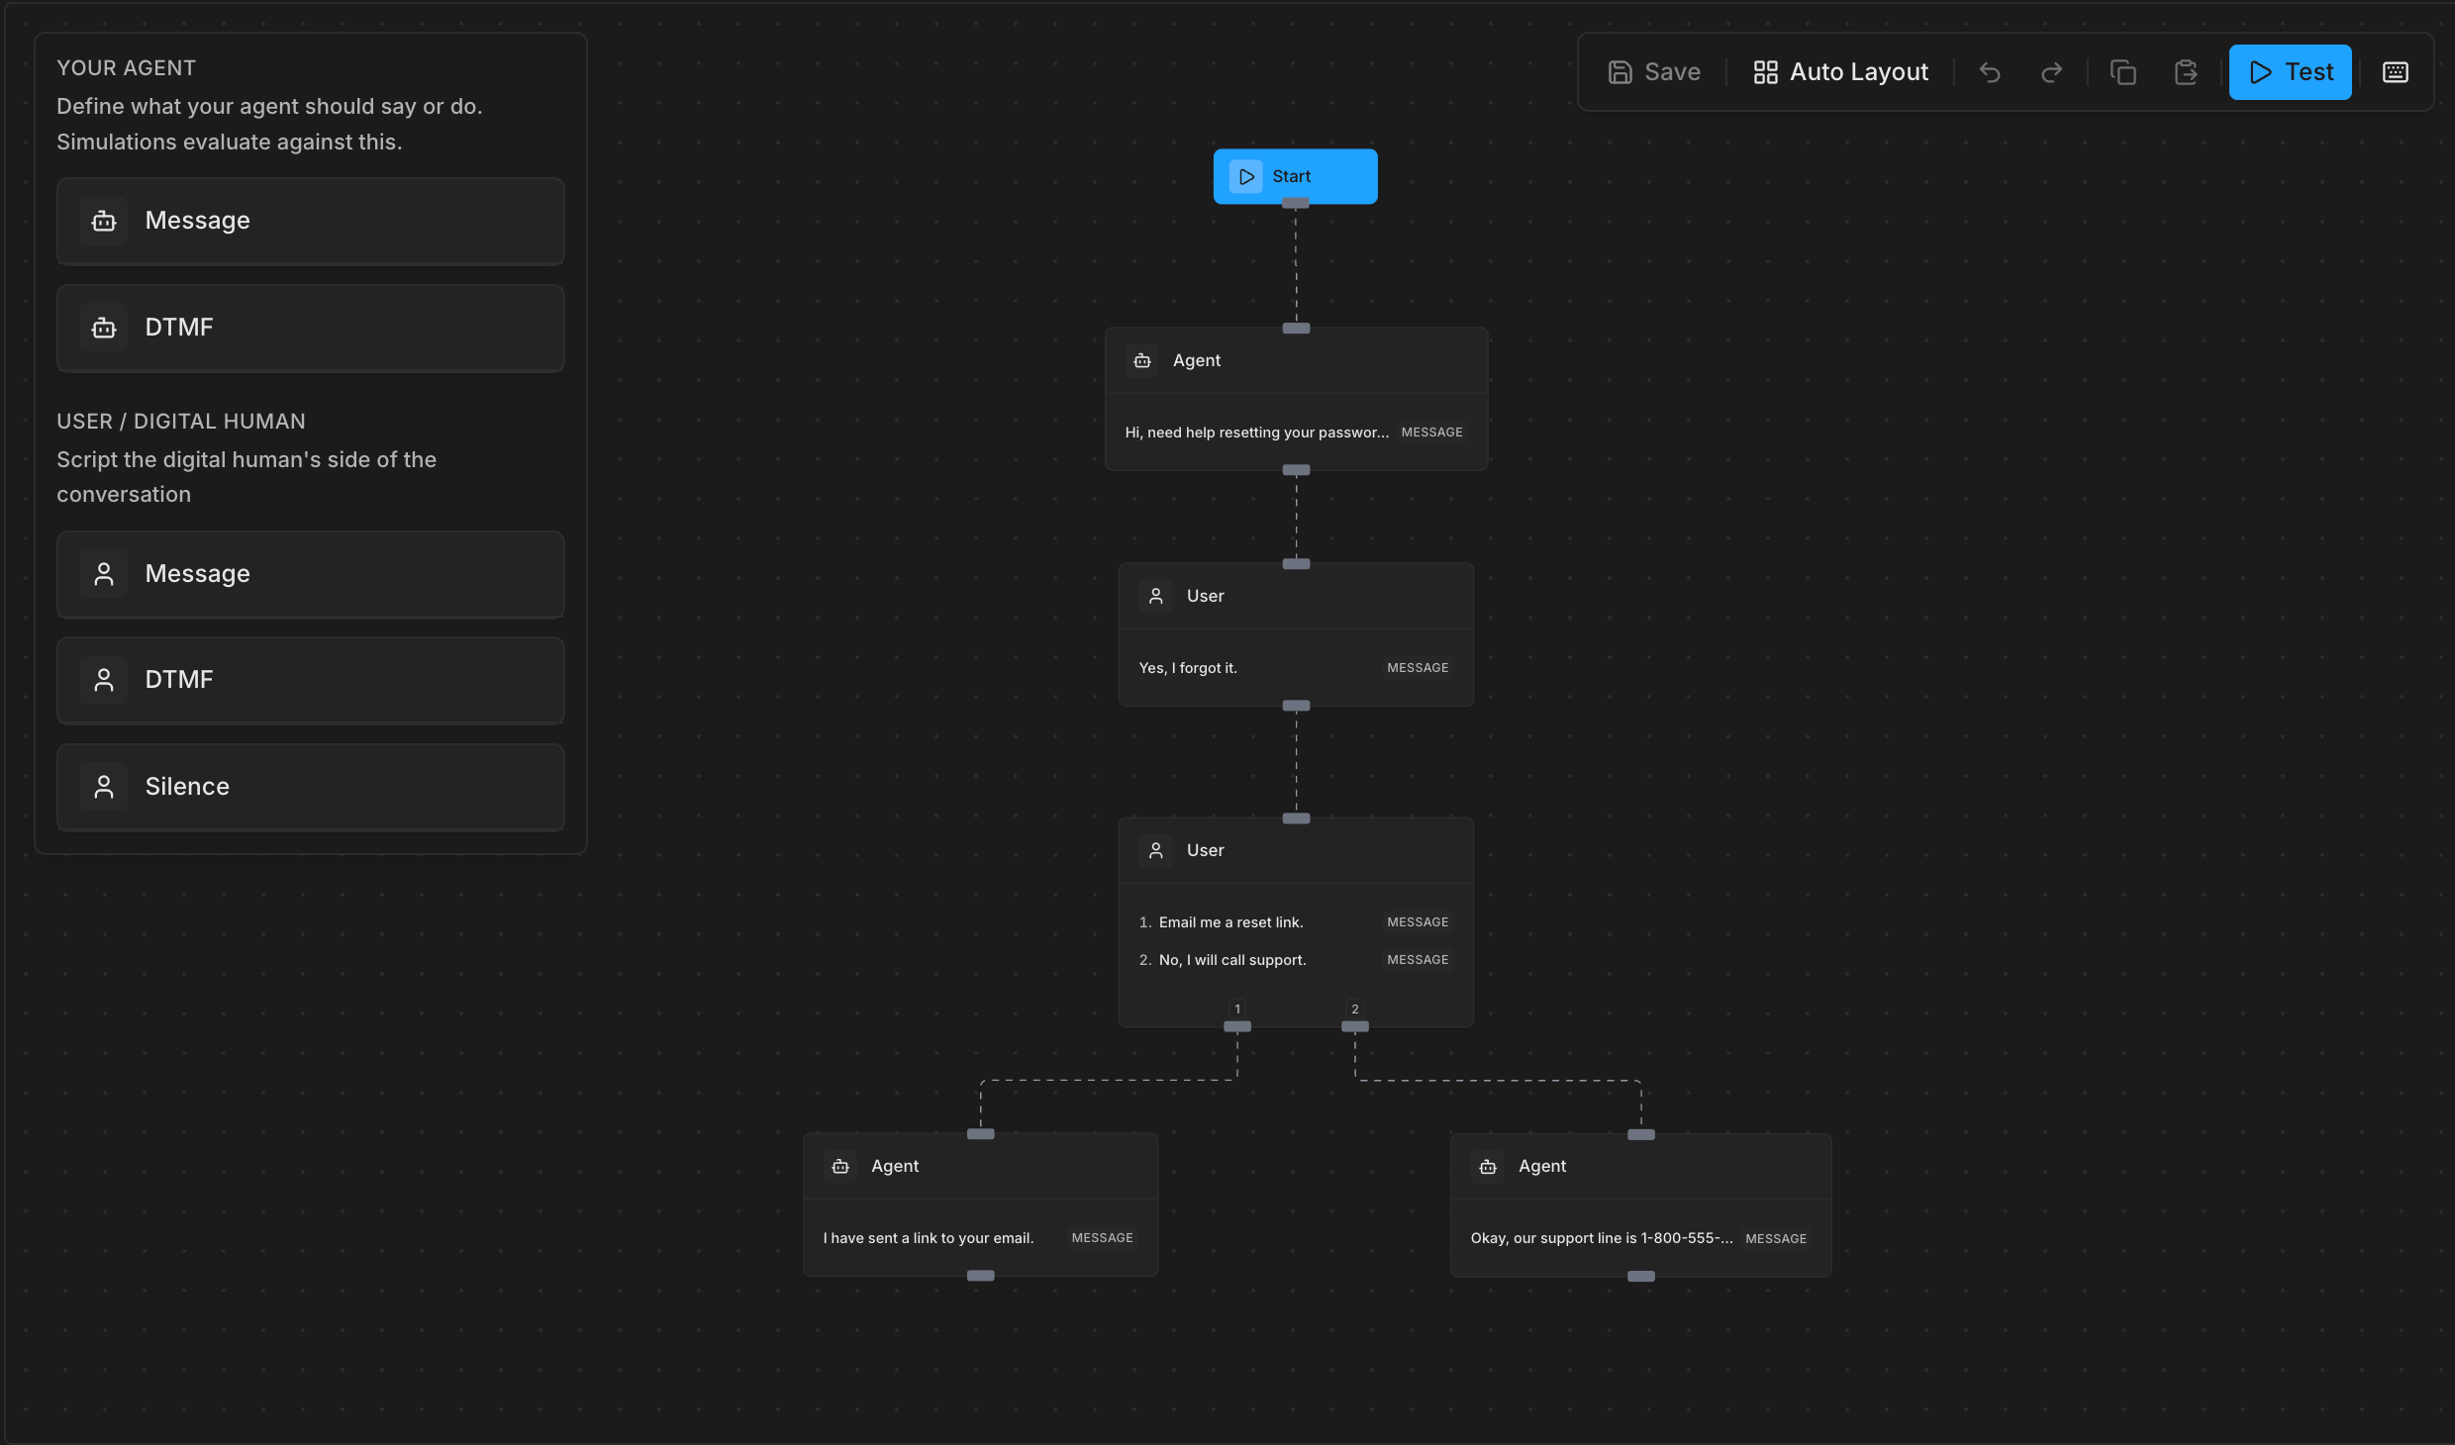Click output handle labeled 1
Image resolution: width=2455 pixels, height=1445 pixels.
(x=1237, y=1026)
